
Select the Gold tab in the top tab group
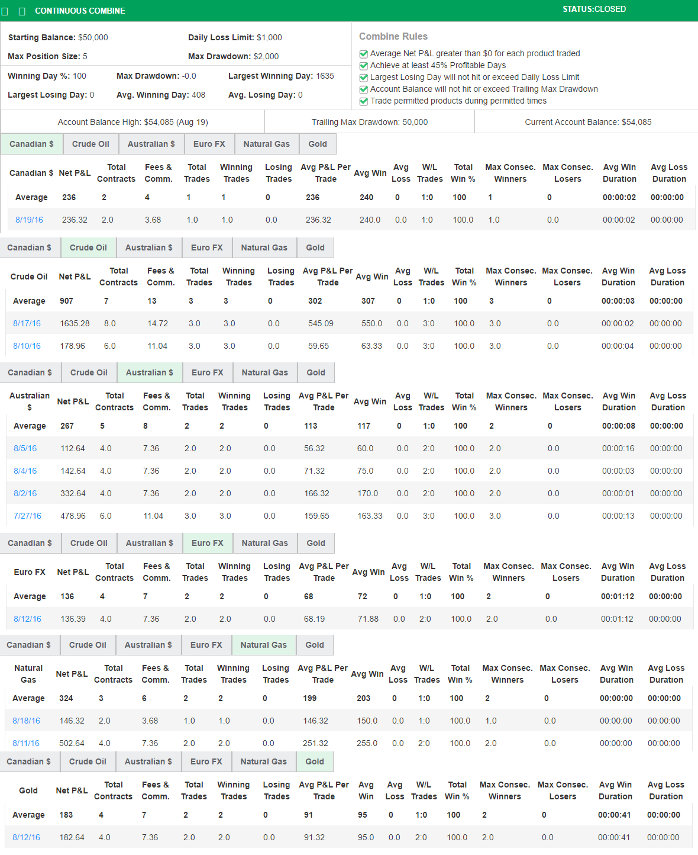coord(317,143)
